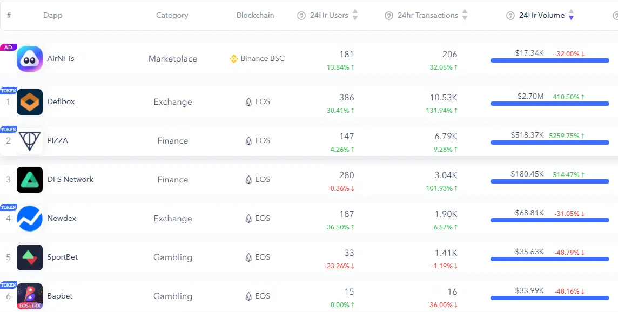Open the DFS Network green triangle logo
The image size is (618, 312).
(30, 180)
